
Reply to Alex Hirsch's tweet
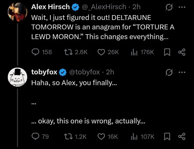[36, 52]
